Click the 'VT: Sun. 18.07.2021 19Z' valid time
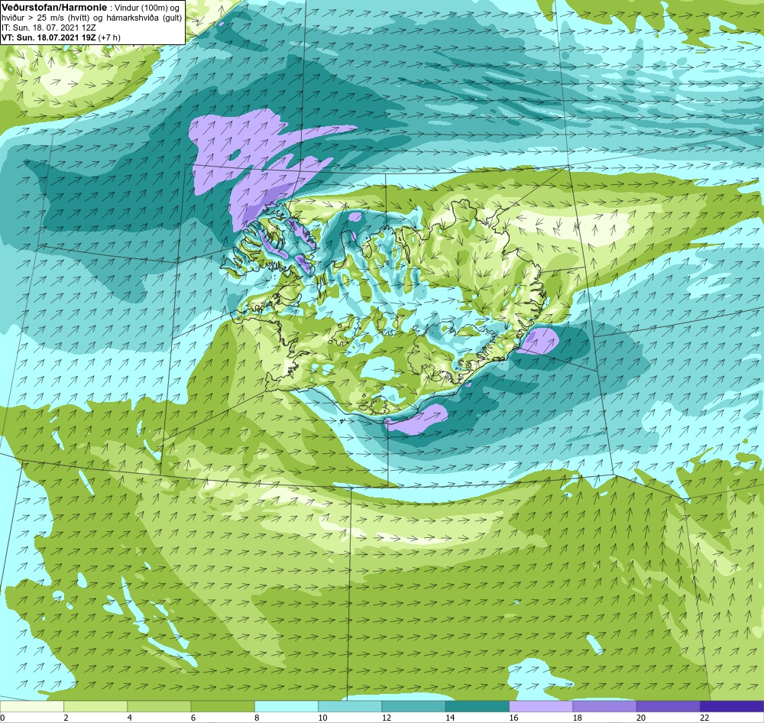 point(49,37)
